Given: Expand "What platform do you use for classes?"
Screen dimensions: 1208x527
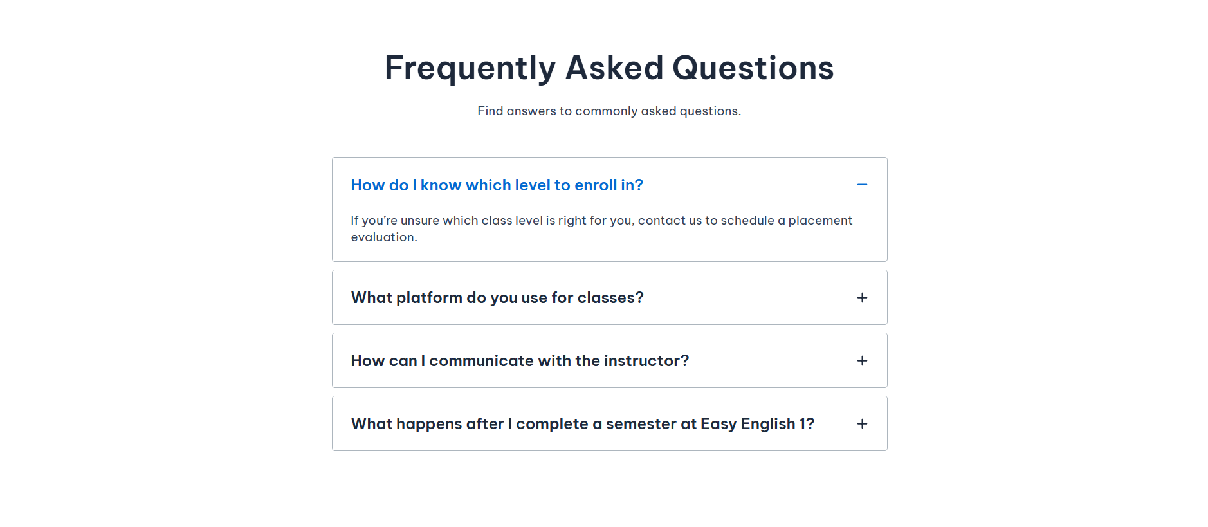Looking at the screenshot, I should 497,298.
